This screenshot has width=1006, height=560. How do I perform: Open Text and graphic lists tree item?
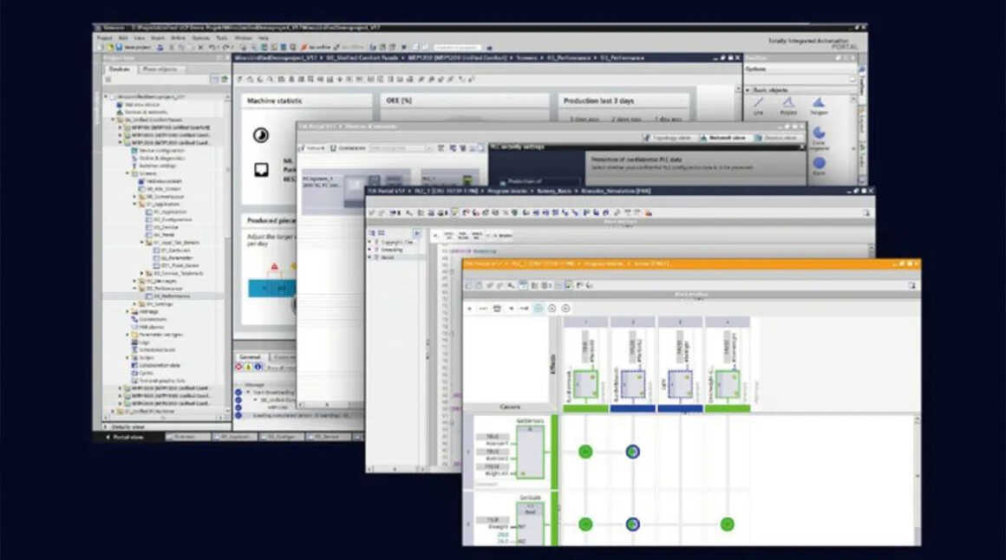click(x=159, y=381)
